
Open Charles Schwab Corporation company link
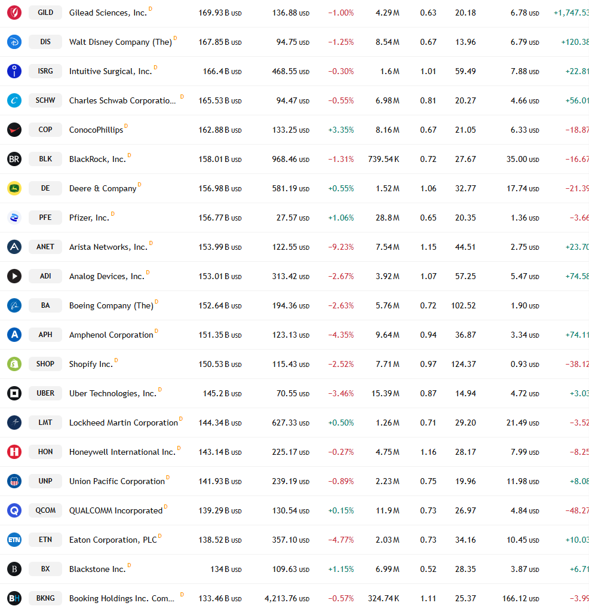click(122, 100)
